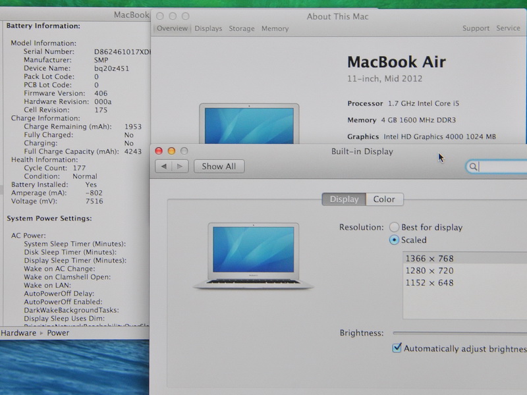Select the 1280 × 720 resolution
The height and width of the screenshot is (395, 527).
465,271
